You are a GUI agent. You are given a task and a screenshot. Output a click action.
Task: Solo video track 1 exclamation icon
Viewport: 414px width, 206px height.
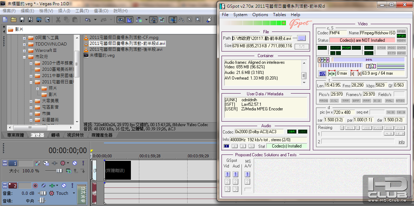tap(83, 163)
